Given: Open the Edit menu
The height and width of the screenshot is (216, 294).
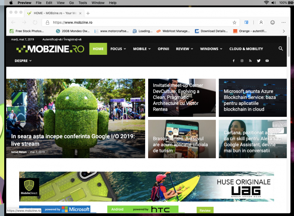Looking at the screenshot, I should pyautogui.click(x=49, y=3).
